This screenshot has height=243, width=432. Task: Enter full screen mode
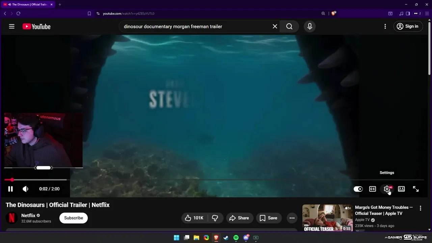[416, 189]
